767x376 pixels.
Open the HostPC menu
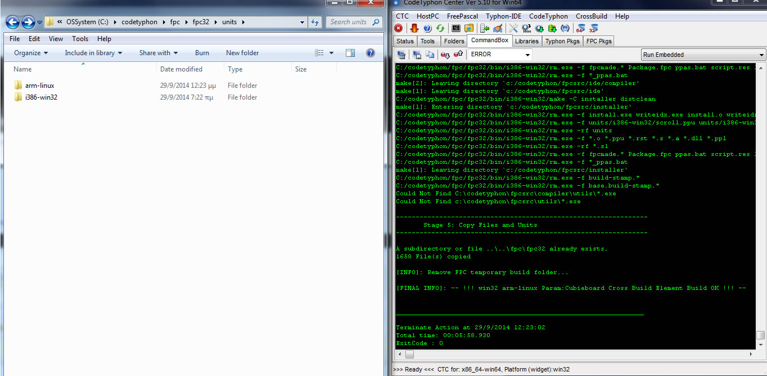tap(428, 16)
